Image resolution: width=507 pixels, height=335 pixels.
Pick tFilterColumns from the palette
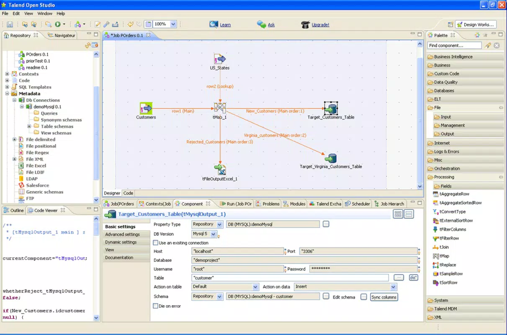click(449, 229)
